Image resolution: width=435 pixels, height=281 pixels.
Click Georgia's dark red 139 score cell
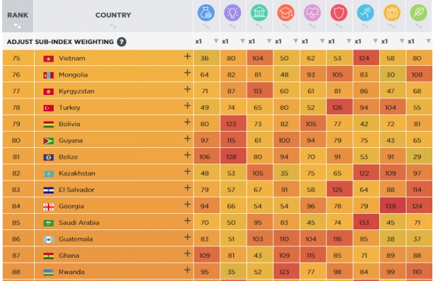point(391,206)
